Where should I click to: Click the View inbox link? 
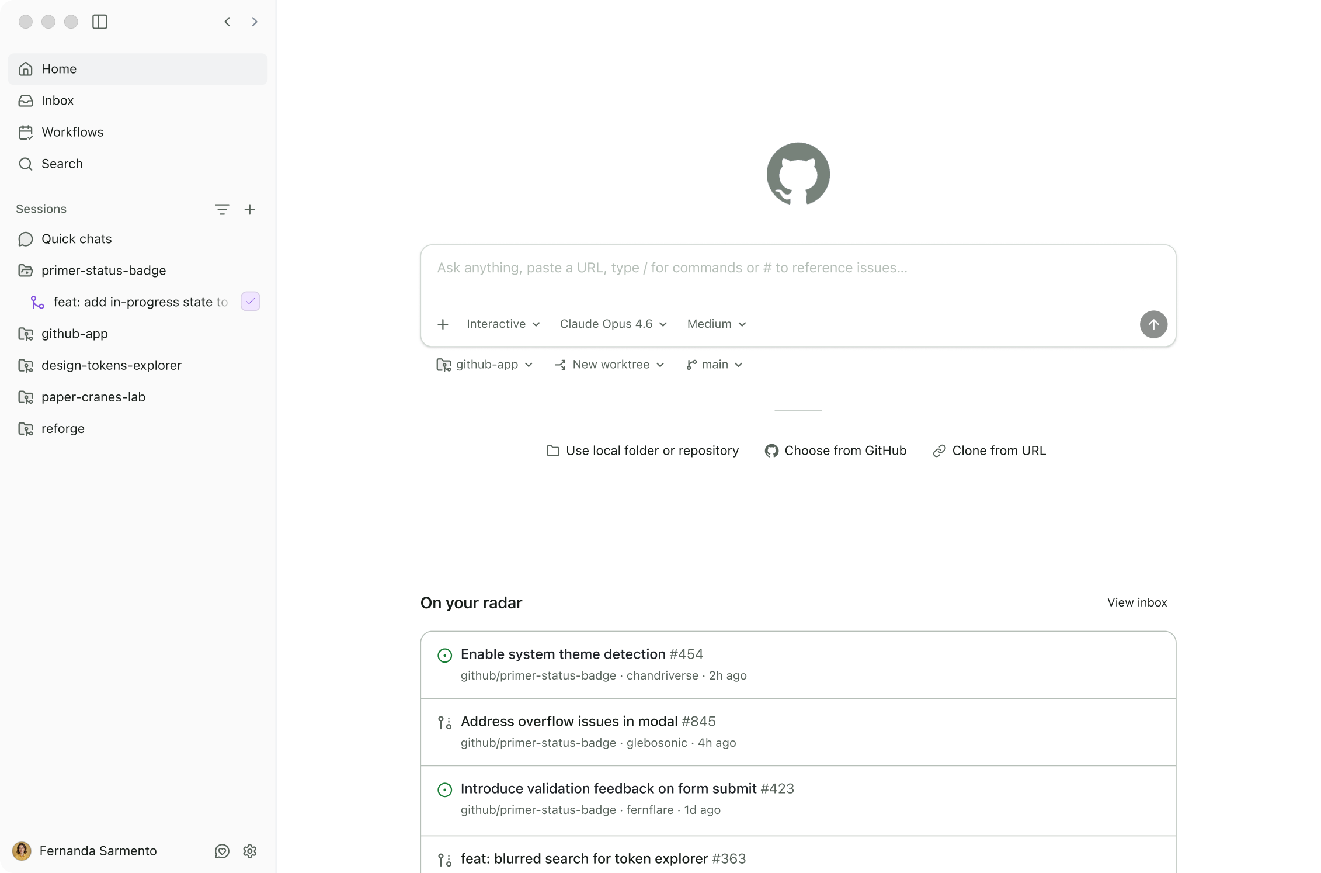tap(1137, 602)
